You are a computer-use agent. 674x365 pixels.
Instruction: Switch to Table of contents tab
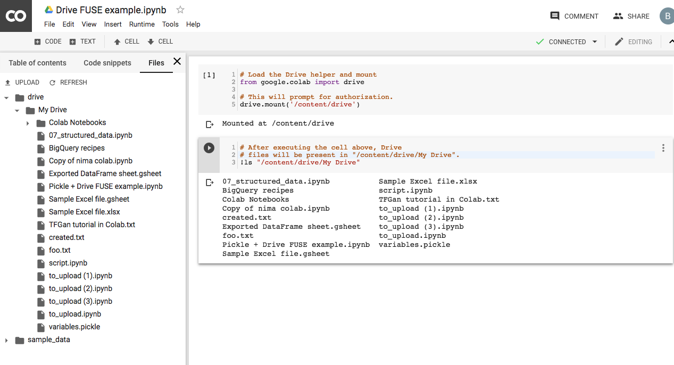coord(37,63)
